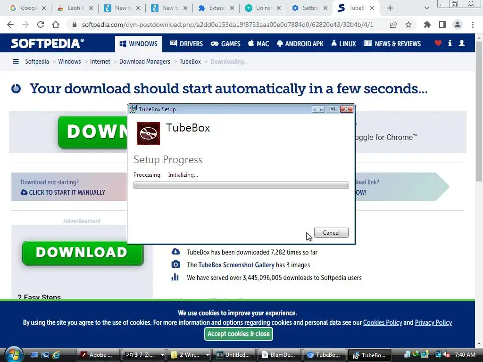Image resolution: width=483 pixels, height=362 pixels.
Task: Click the address bar URL
Action: pos(227,25)
